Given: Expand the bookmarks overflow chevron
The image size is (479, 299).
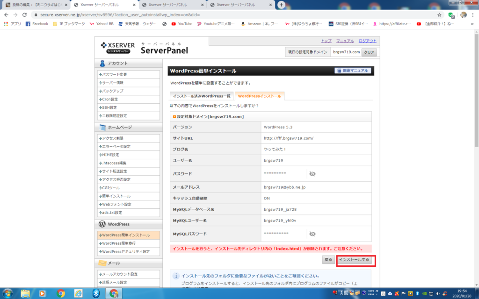Looking at the screenshot, I should (473, 24).
